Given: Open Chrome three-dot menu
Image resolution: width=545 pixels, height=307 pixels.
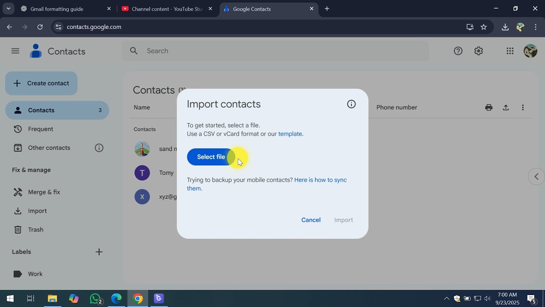Looking at the screenshot, I should click(x=536, y=27).
